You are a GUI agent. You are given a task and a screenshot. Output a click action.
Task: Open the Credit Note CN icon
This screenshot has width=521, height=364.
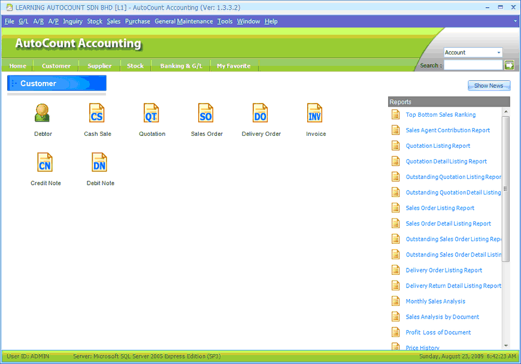45,162
